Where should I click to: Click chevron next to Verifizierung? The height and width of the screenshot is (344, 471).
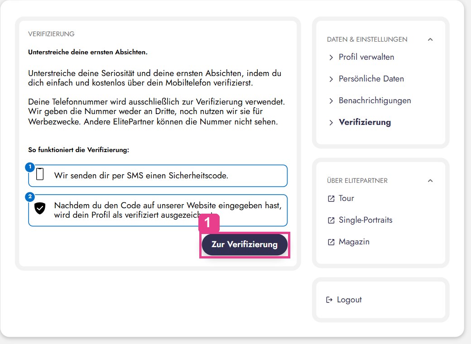(331, 123)
